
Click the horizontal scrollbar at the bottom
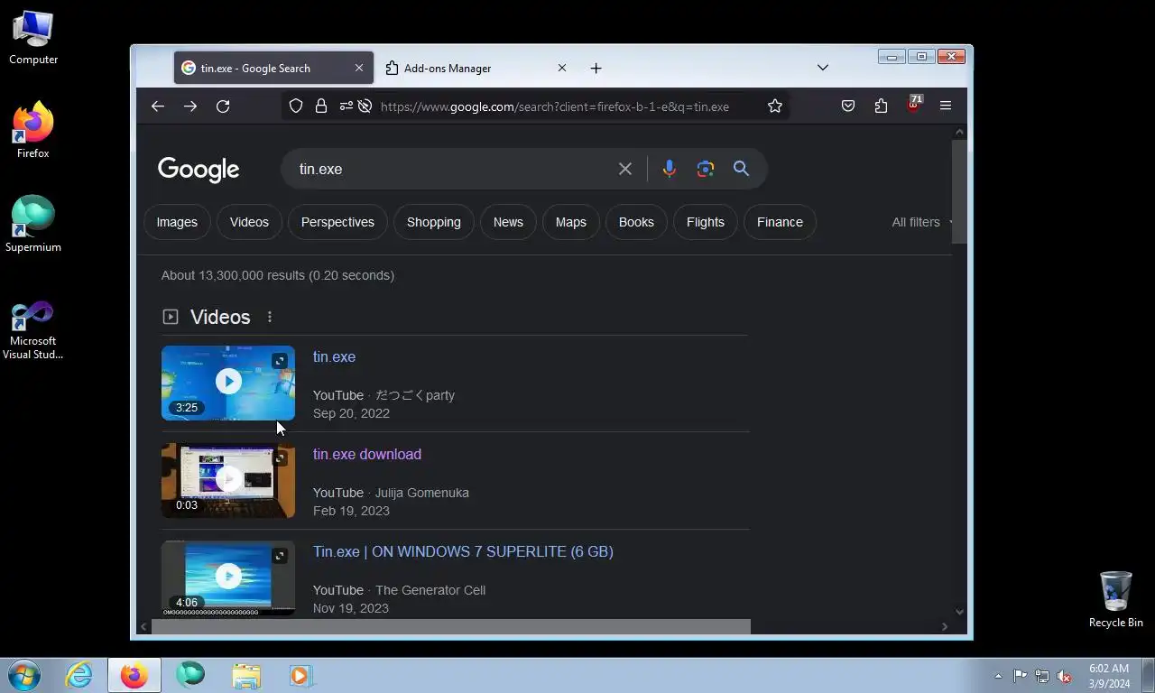coord(451,626)
